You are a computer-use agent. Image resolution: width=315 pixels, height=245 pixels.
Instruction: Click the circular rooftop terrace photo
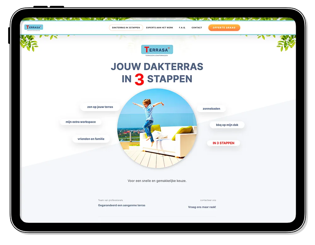click(157, 128)
